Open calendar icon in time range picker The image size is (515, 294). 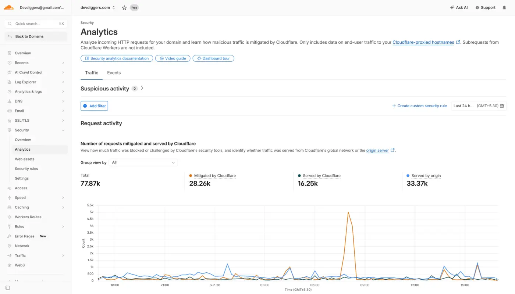502,106
